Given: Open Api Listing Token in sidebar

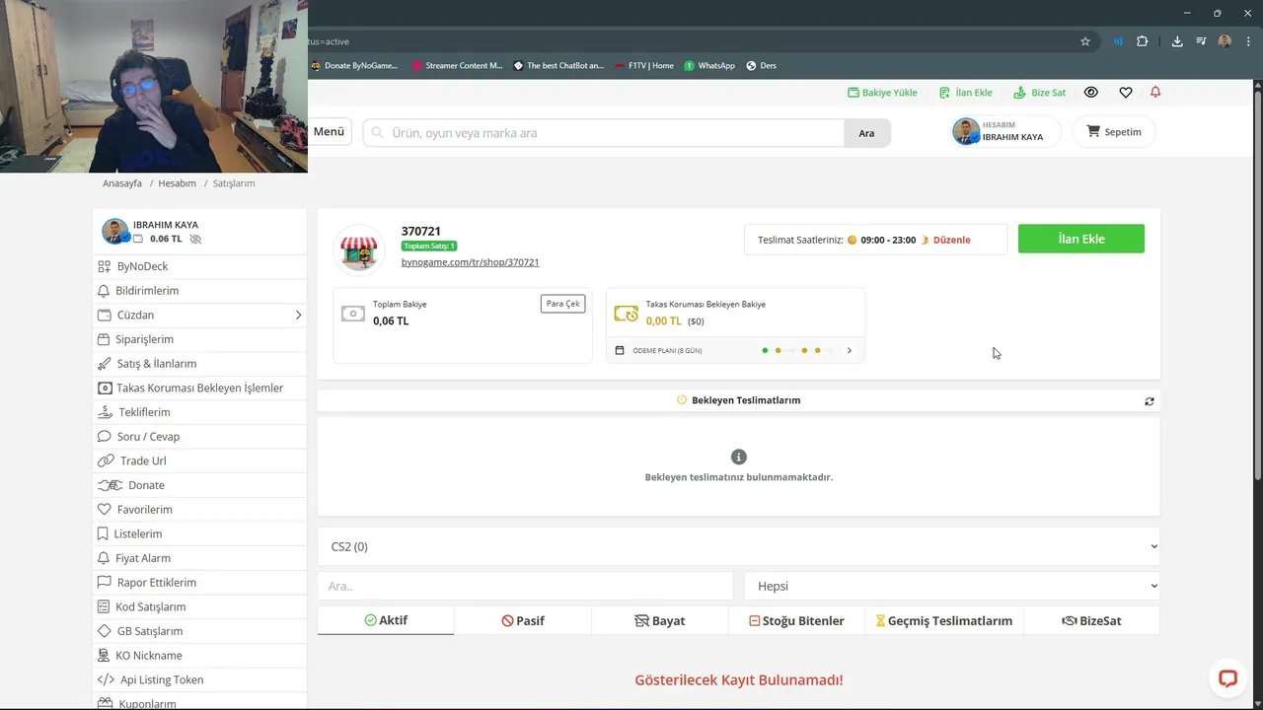Looking at the screenshot, I should [199, 679].
